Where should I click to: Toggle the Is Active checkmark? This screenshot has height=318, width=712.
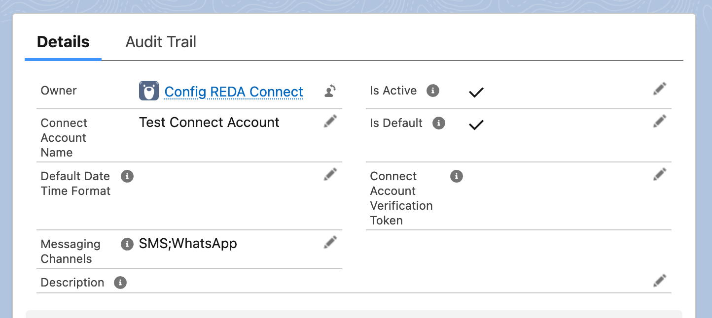pos(476,92)
